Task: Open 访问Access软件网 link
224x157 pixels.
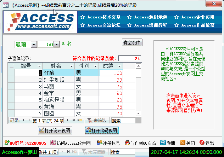Action: [74, 143]
